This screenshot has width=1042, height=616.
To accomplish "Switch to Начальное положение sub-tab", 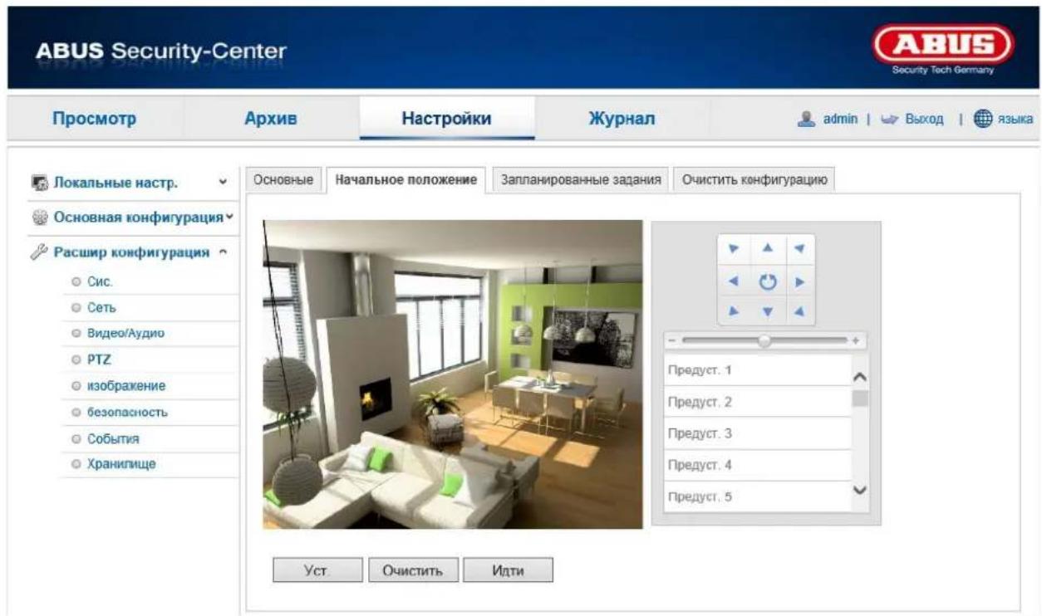I will click(405, 181).
